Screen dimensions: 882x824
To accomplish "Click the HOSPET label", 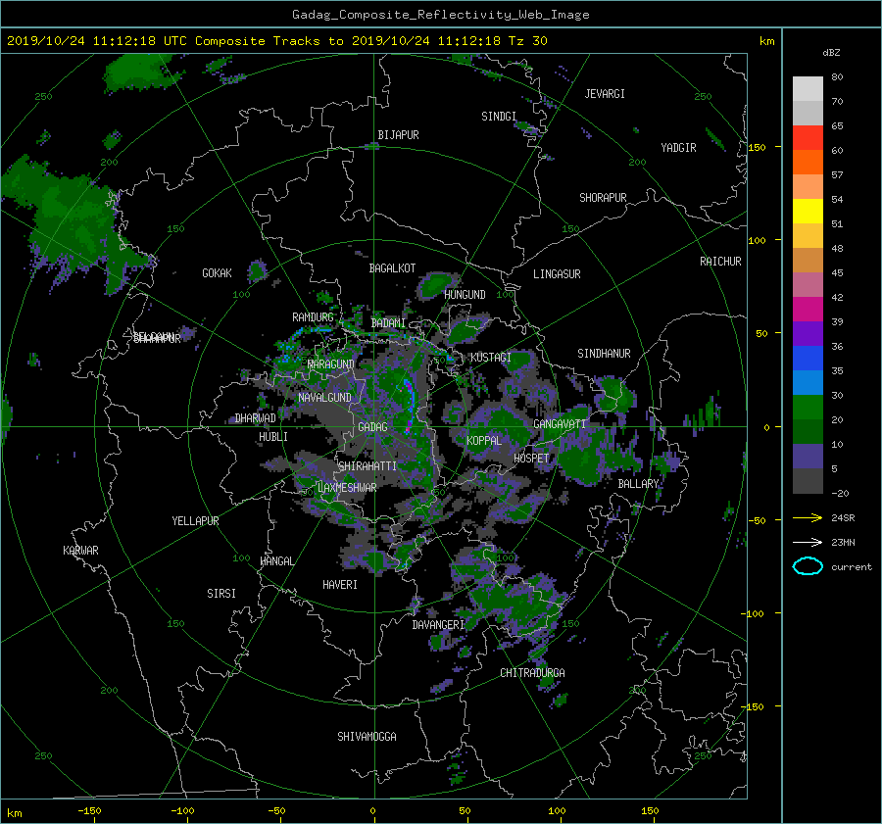I will tap(531, 459).
